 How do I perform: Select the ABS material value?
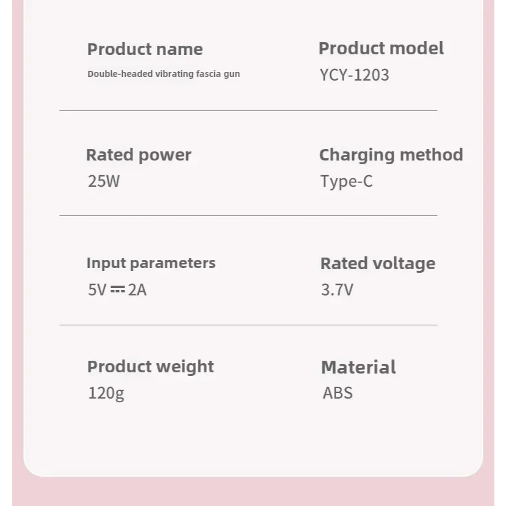(338, 392)
